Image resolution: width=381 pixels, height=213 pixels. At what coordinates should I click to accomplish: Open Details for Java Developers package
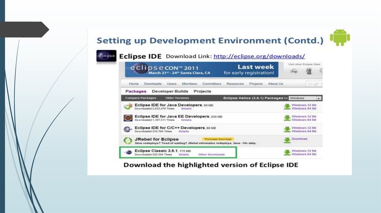coord(186,109)
